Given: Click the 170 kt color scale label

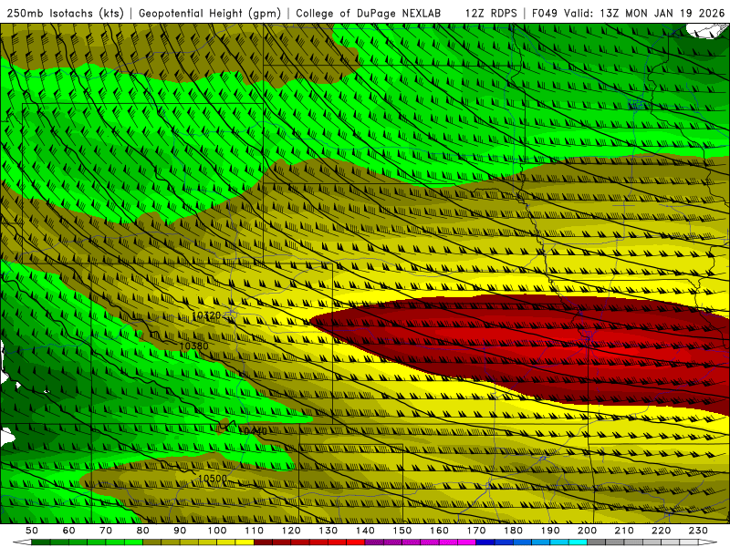Looking at the screenshot, I should point(476,531).
